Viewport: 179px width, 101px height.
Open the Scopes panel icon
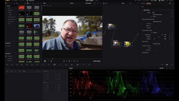tap(167, 65)
